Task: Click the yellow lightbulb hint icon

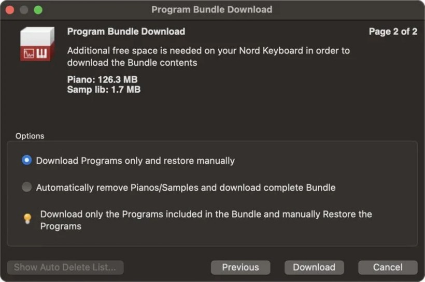Action: 27,219
